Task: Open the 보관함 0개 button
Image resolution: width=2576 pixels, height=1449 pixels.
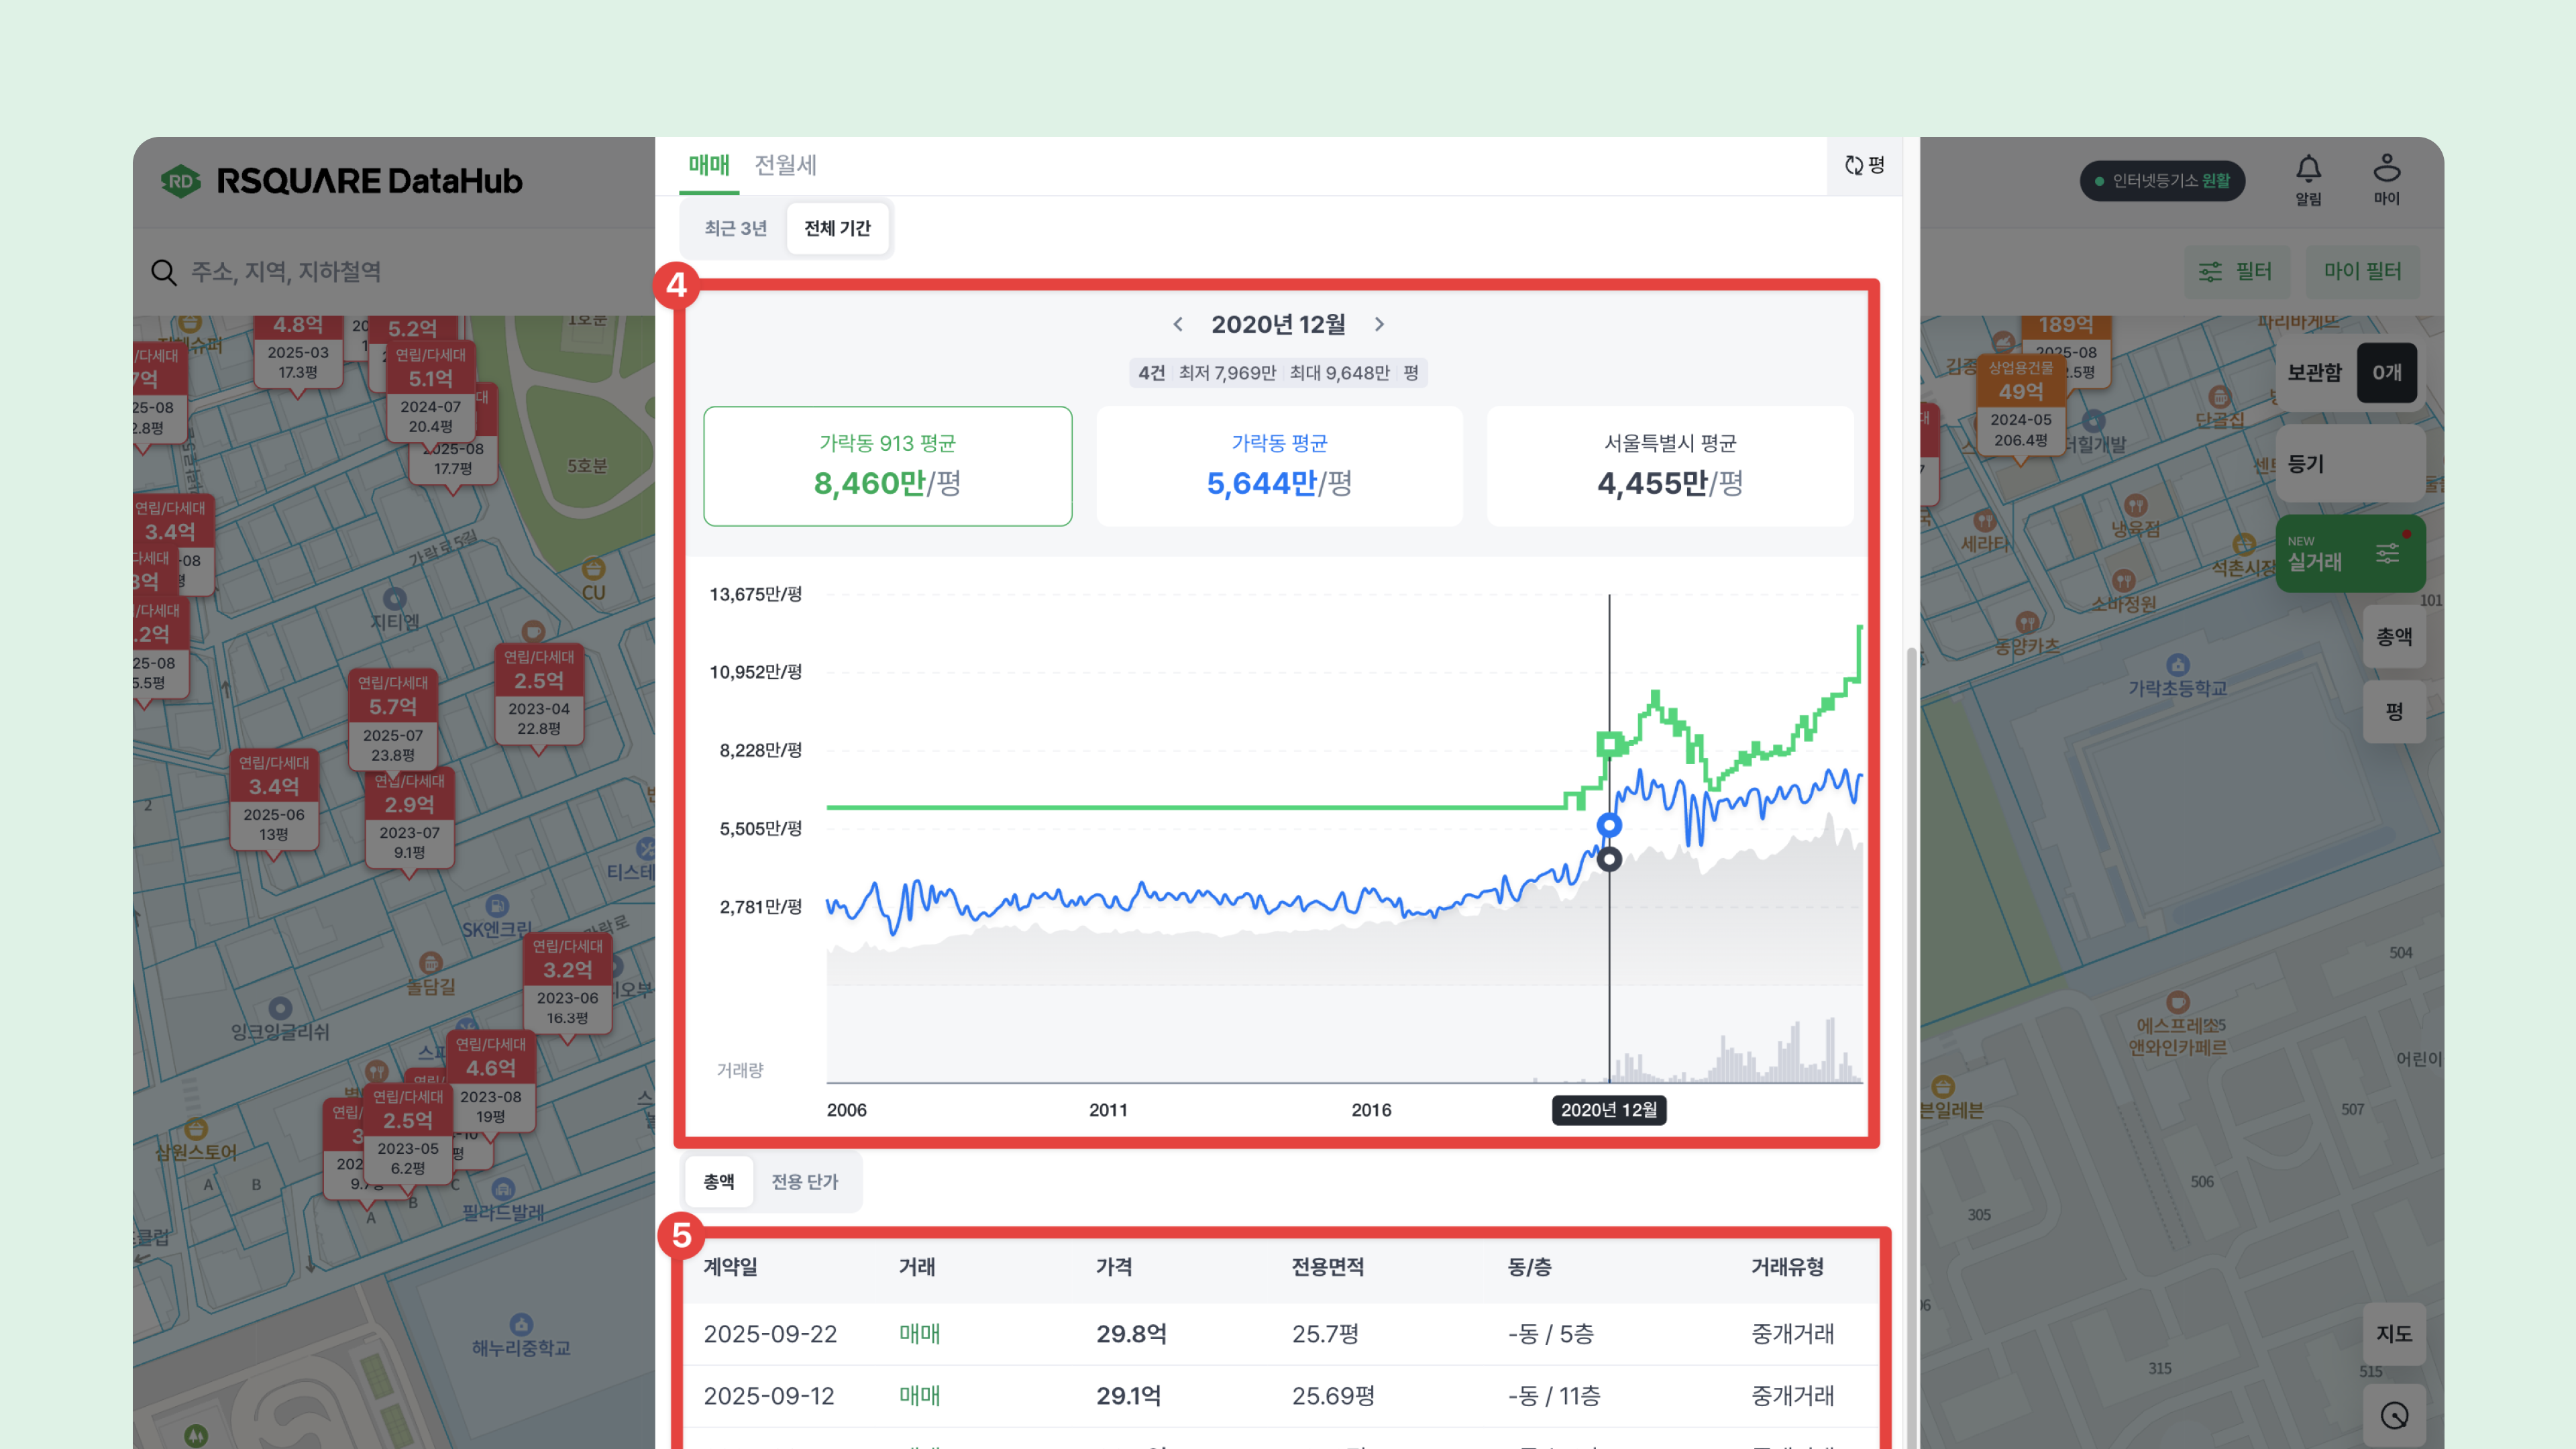Action: coord(2350,373)
